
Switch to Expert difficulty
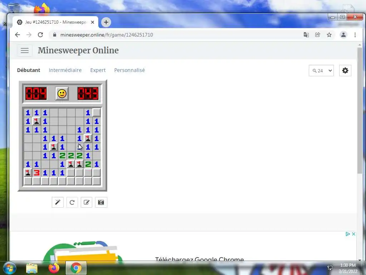[x=98, y=70]
